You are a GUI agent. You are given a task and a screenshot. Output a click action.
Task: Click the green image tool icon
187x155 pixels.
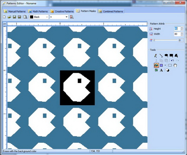[x=156, y=70]
